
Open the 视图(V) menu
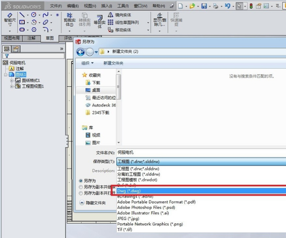coord(90,6)
